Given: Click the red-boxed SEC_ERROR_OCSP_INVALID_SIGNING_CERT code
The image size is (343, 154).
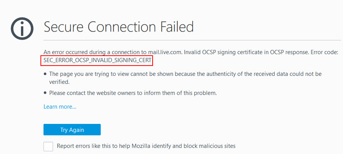Looking at the screenshot, I should [x=97, y=61].
